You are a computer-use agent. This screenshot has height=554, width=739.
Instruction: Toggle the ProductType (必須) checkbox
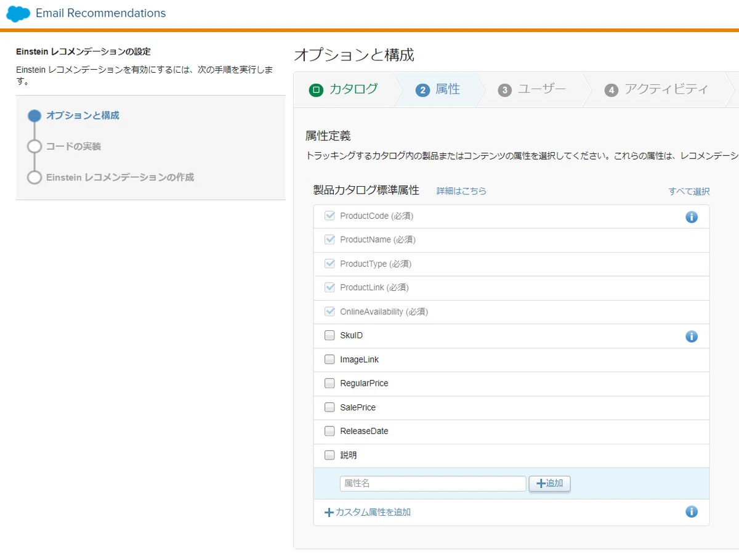point(329,263)
